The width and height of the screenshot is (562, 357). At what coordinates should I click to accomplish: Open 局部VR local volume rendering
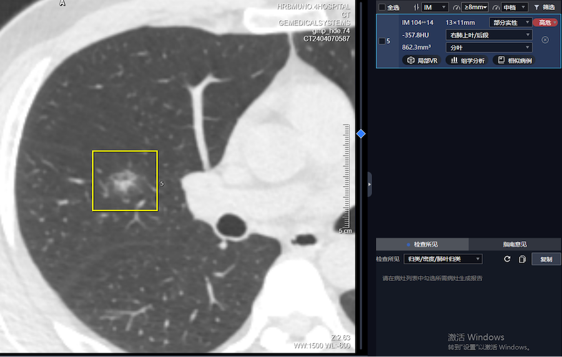(423, 60)
